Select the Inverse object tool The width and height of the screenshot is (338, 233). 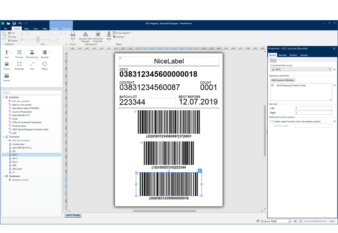click(7, 77)
